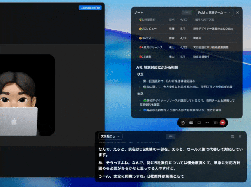Click the 4/30 date cell in the notes
This screenshot has width=251, height=187.
pos(184,38)
